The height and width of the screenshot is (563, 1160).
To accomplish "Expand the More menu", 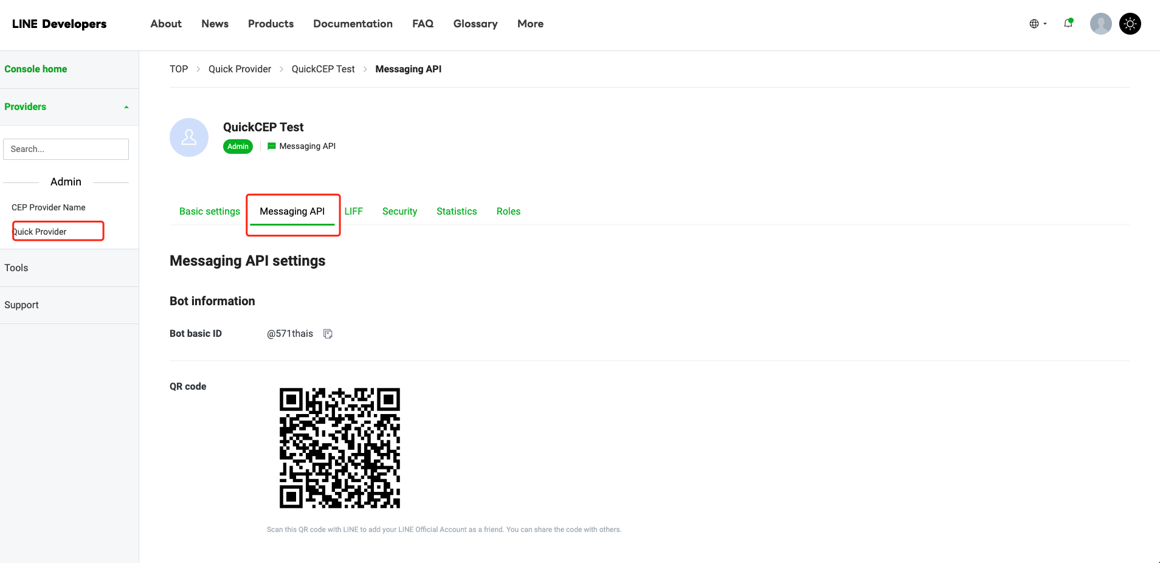I will [x=530, y=24].
